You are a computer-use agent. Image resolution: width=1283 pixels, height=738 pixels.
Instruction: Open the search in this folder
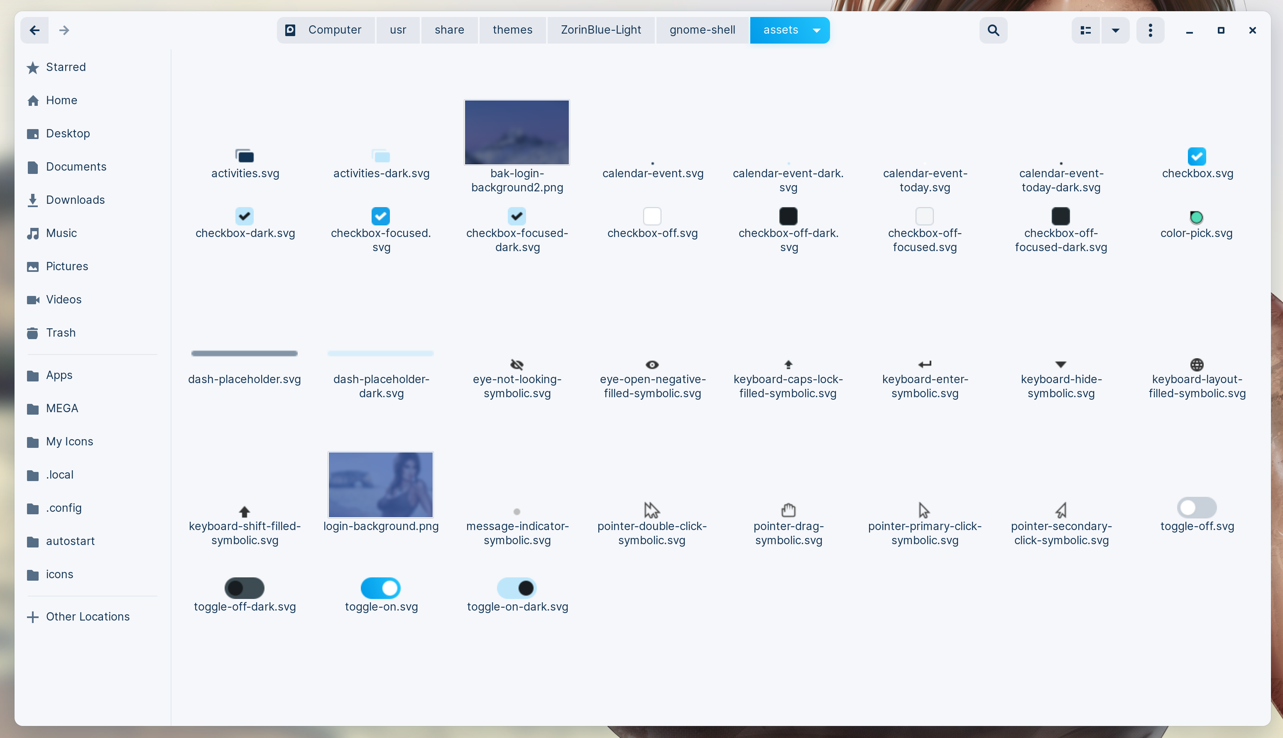[x=993, y=30]
